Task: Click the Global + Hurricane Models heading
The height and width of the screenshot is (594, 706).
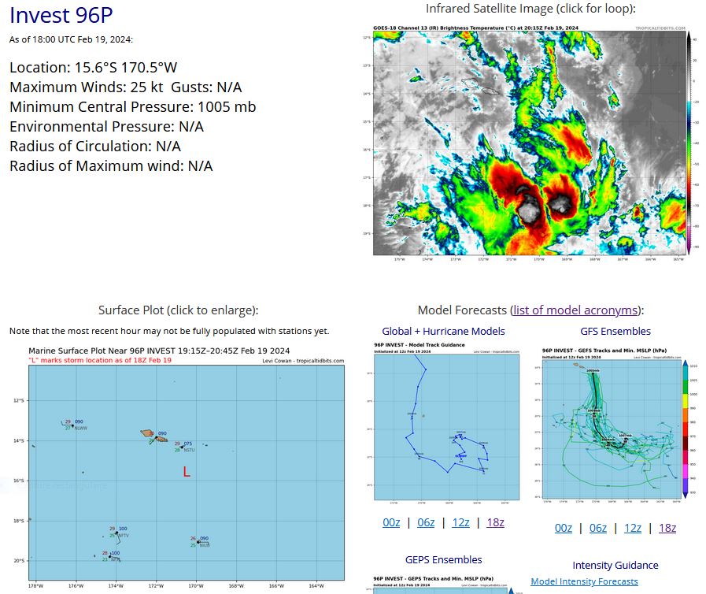Action: point(443,331)
